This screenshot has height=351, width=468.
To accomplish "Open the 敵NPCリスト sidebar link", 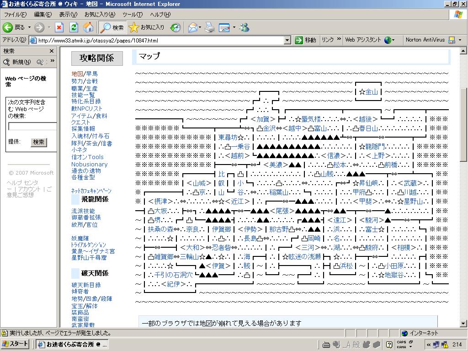I will 87,109.
